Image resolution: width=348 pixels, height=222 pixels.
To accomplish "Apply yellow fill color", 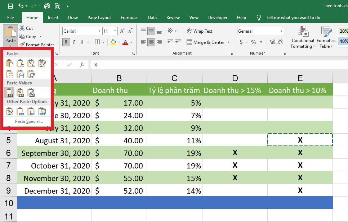I will 113,42.
